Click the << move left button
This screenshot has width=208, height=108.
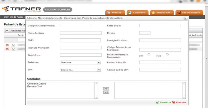(106, 92)
